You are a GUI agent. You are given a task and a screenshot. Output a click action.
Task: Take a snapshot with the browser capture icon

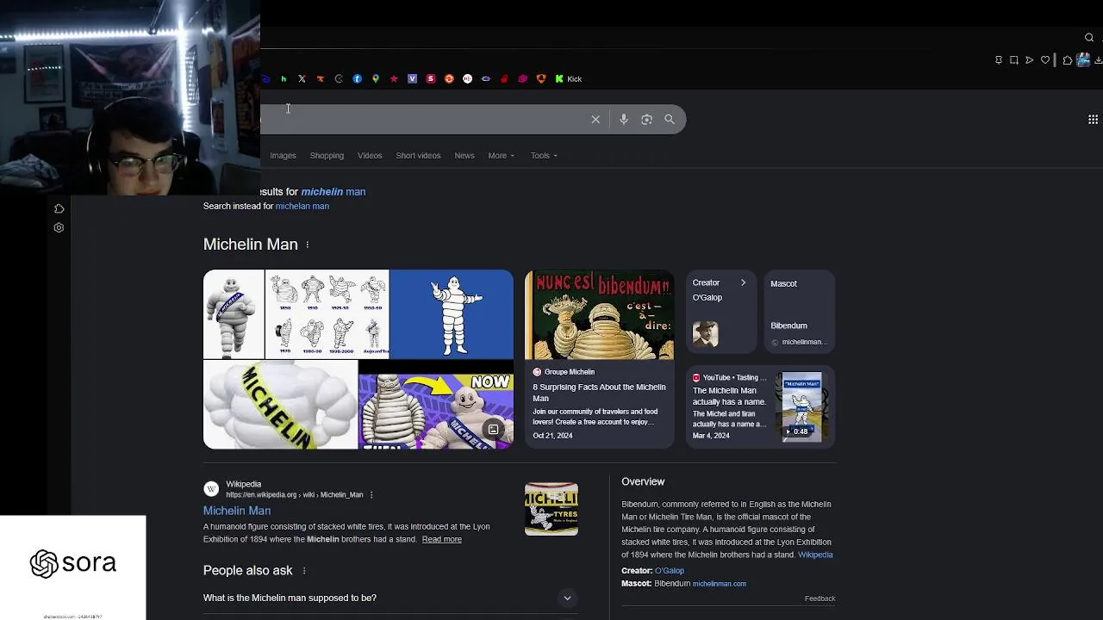(x=1014, y=60)
